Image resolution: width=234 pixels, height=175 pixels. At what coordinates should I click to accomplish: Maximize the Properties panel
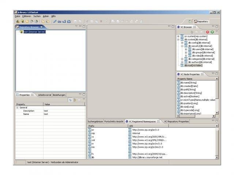(84, 94)
